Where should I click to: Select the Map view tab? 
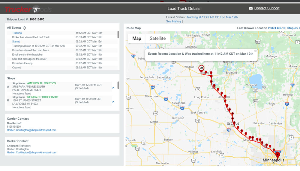coord(136,38)
